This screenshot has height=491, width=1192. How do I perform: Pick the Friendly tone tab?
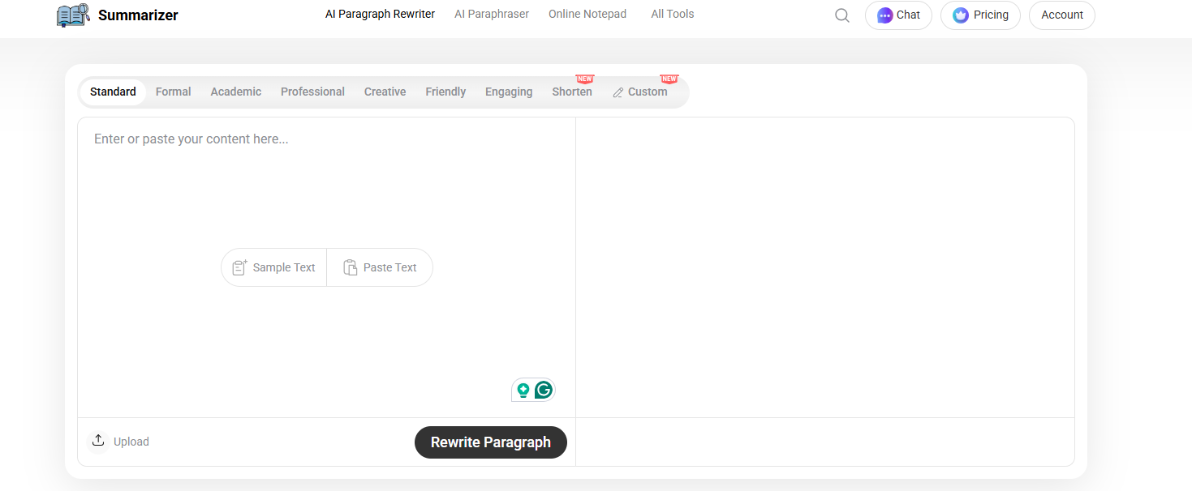click(445, 92)
